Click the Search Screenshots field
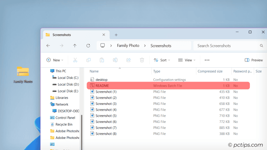This screenshot has height=150, width=267. (x=226, y=45)
